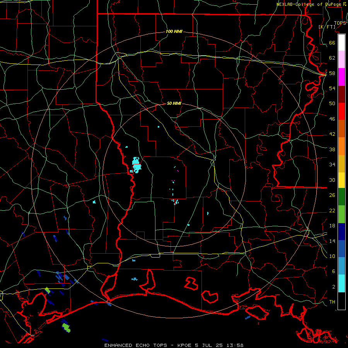Click the '50 NMI' range ring label
Screen dimensions: 348x348
(x=174, y=103)
